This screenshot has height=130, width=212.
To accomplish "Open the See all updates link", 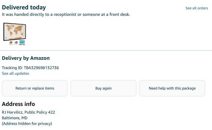I will click(16, 73).
